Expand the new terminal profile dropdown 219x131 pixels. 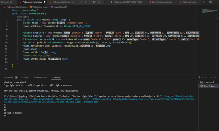pos(202,77)
